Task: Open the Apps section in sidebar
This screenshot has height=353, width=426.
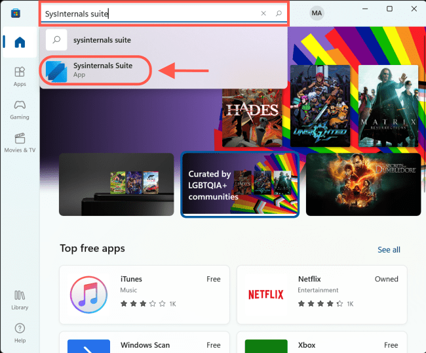Action: pyautogui.click(x=20, y=75)
